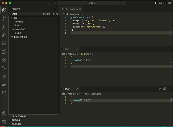
Task: Toggle the bottom panel visibility
Action: coord(160,3)
